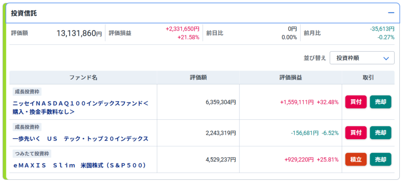403x183 pixels.
Task: Collapse the 投資信託 panel with minus icon
Action: pos(391,13)
